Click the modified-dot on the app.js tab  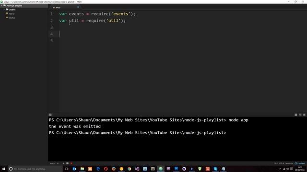[x=78, y=7]
